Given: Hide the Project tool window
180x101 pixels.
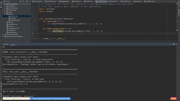Looking at the screenshot, I should (x=30, y=1).
